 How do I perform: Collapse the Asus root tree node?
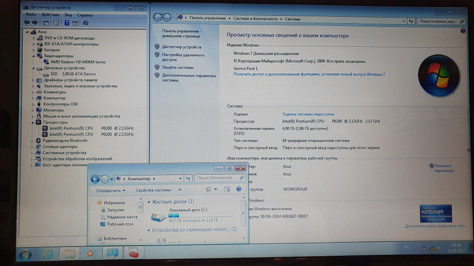point(27,32)
